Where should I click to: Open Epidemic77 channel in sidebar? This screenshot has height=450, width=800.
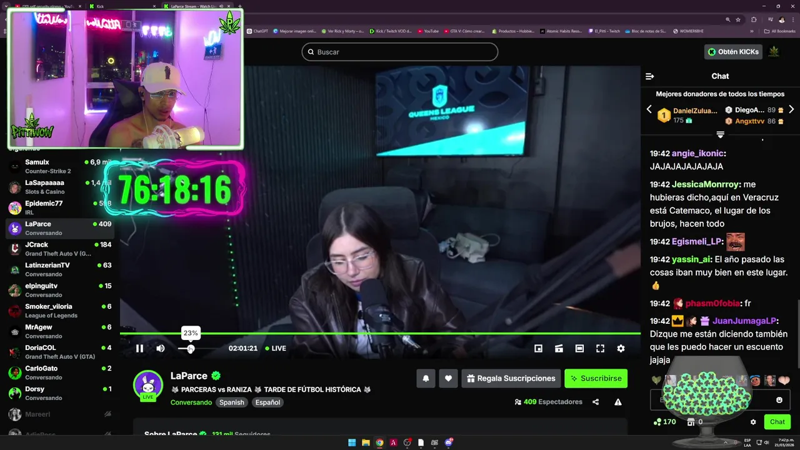pyautogui.click(x=60, y=207)
